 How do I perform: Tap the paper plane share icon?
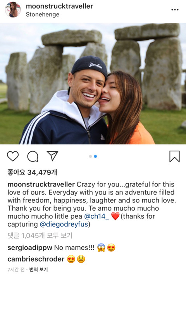(52, 156)
